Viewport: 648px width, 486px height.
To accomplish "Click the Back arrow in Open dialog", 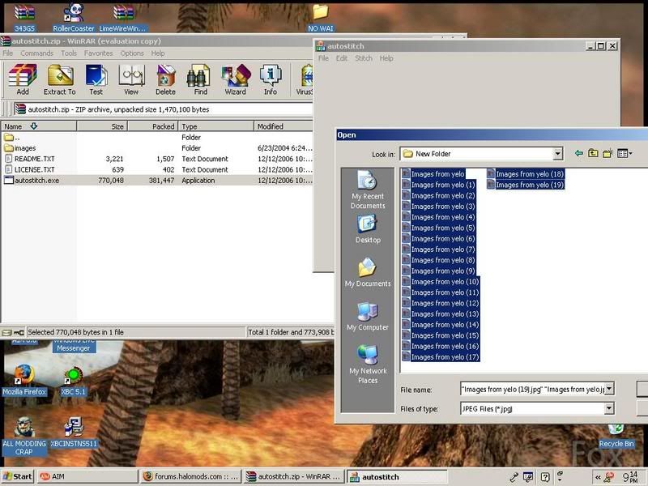I will click(579, 153).
